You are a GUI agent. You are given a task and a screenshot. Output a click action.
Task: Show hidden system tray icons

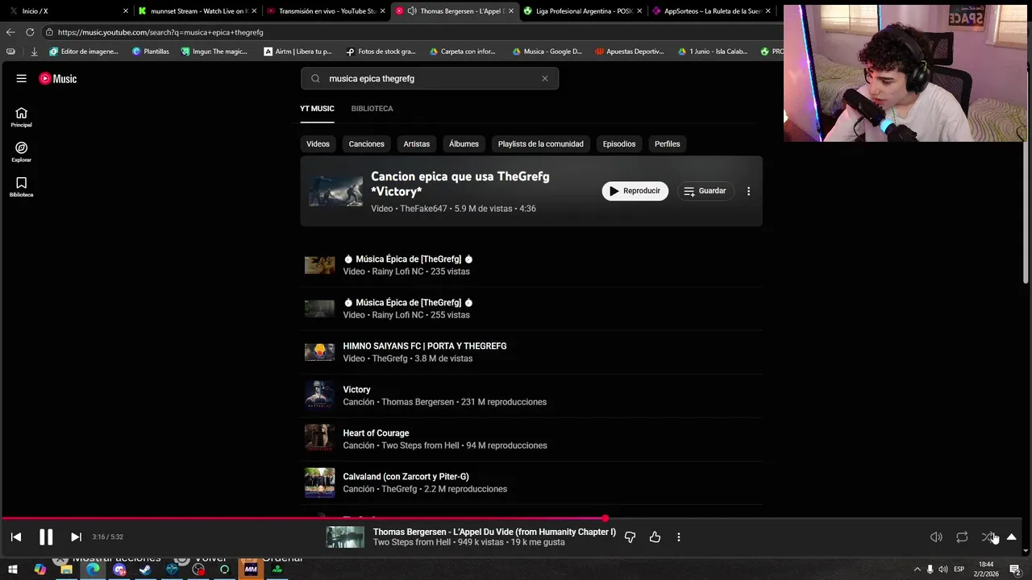[917, 570]
